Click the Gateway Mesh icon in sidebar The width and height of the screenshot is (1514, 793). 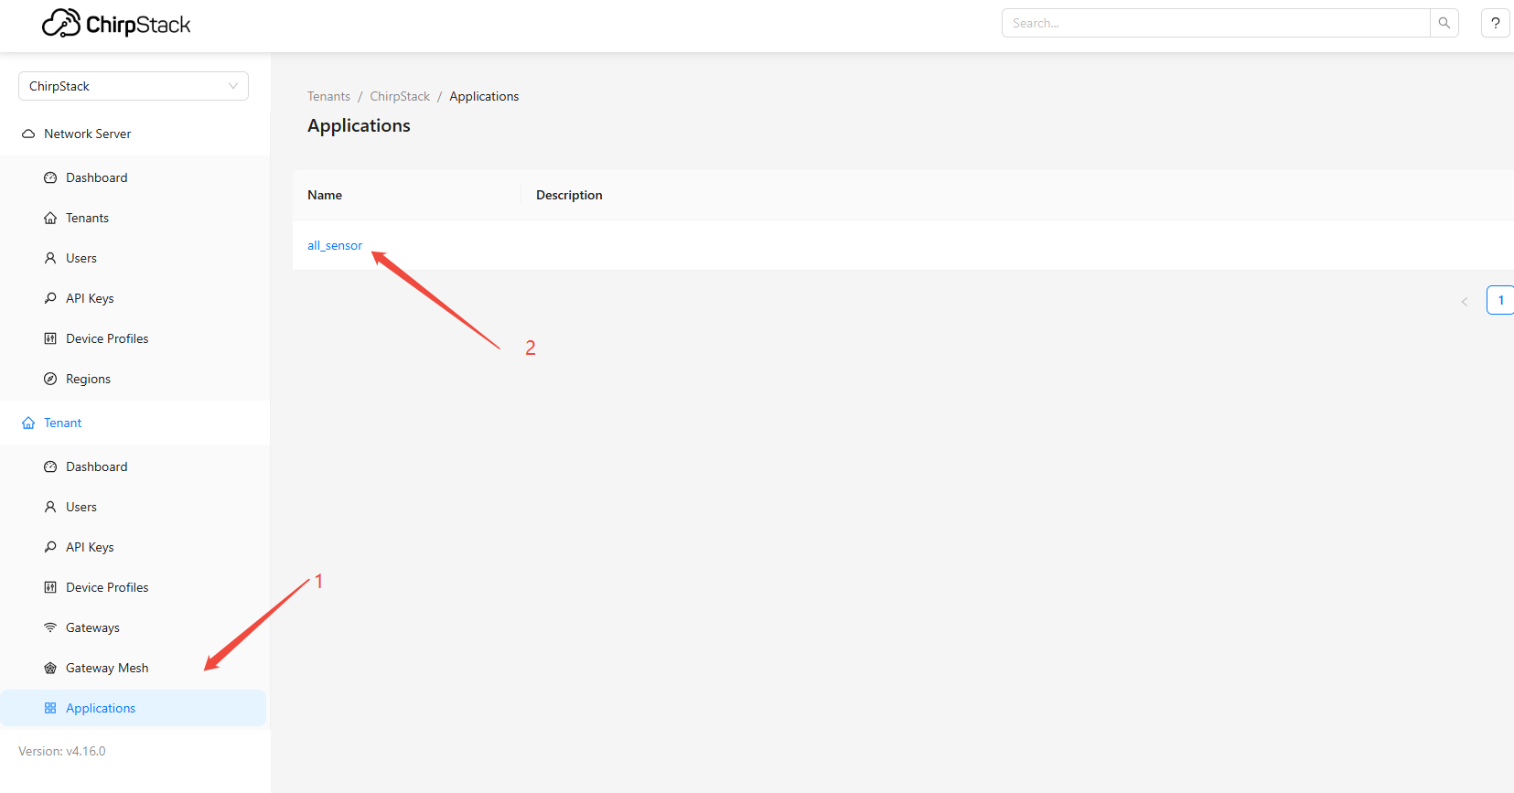pyautogui.click(x=50, y=668)
